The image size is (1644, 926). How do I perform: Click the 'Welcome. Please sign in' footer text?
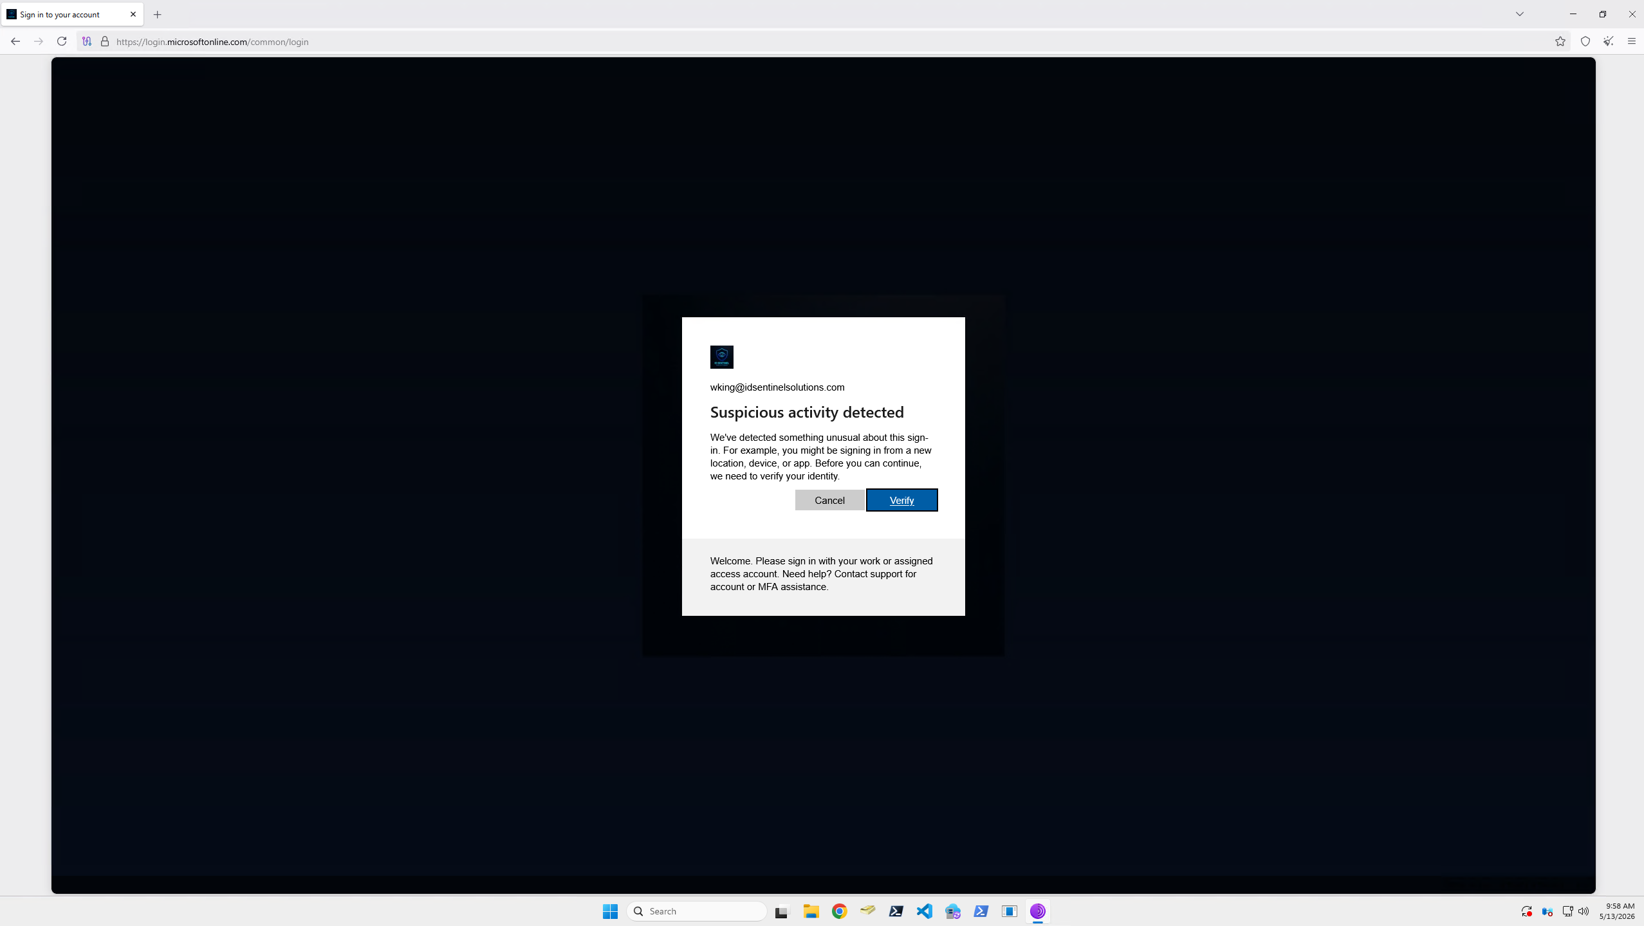822,574
